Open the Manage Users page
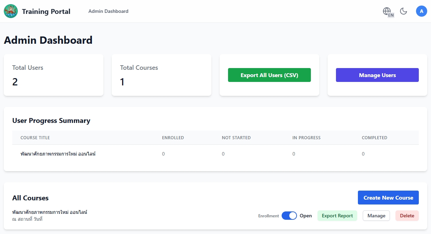Screen dimensions: 431x234 (377, 75)
